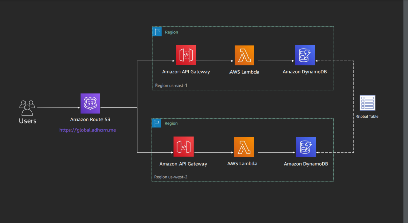Click the 'Region us-west-2' label
Viewport: 408px width, 223px height.
(171, 177)
